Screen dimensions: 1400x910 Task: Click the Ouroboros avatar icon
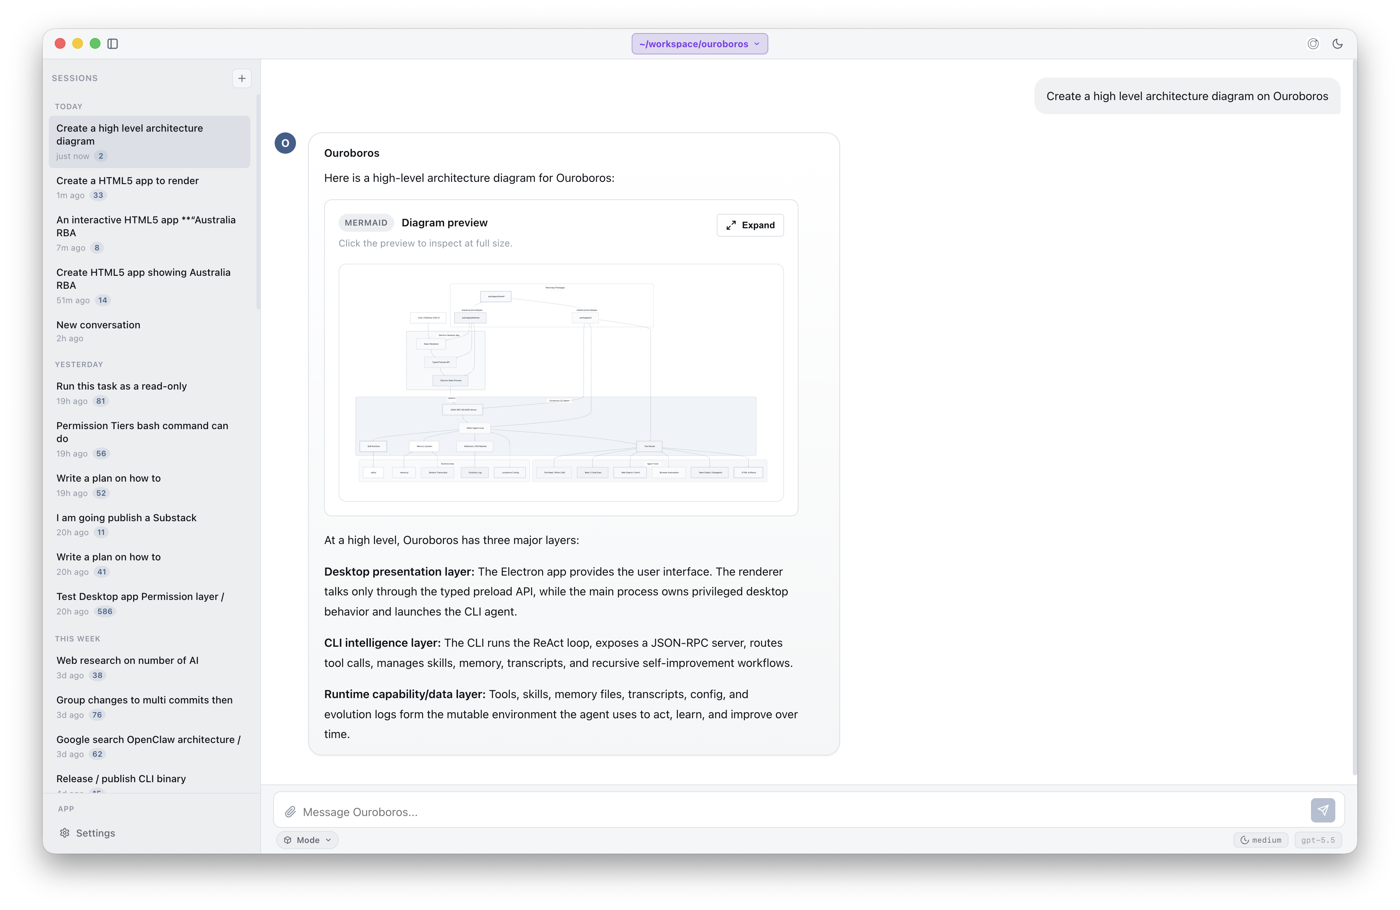(285, 143)
